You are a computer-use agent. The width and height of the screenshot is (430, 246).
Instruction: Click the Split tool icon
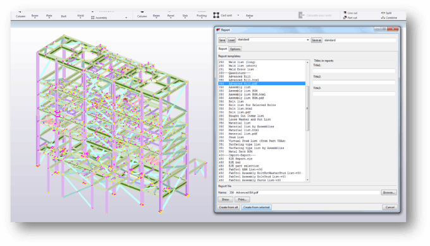point(383,13)
